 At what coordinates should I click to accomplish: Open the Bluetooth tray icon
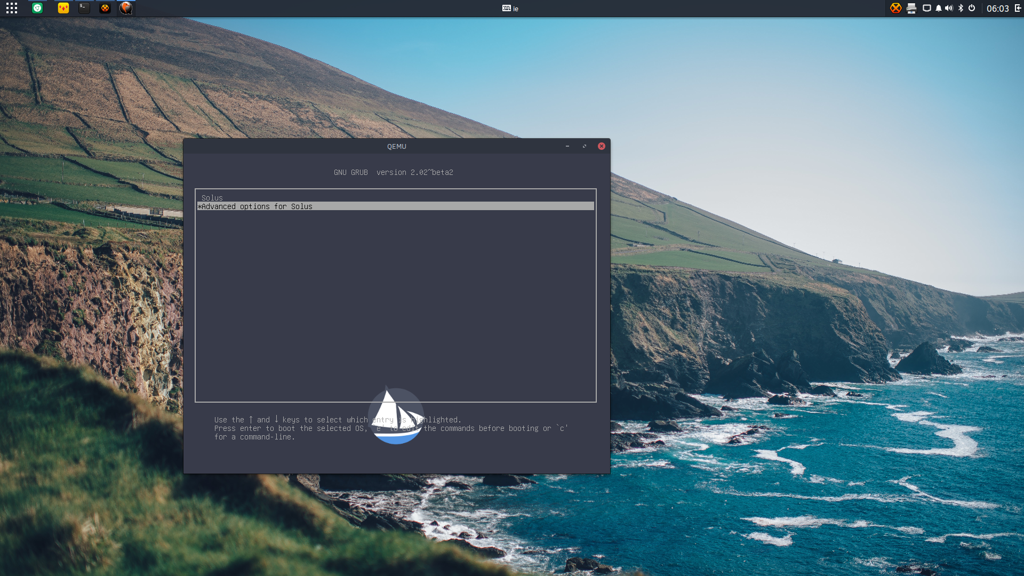tap(961, 8)
